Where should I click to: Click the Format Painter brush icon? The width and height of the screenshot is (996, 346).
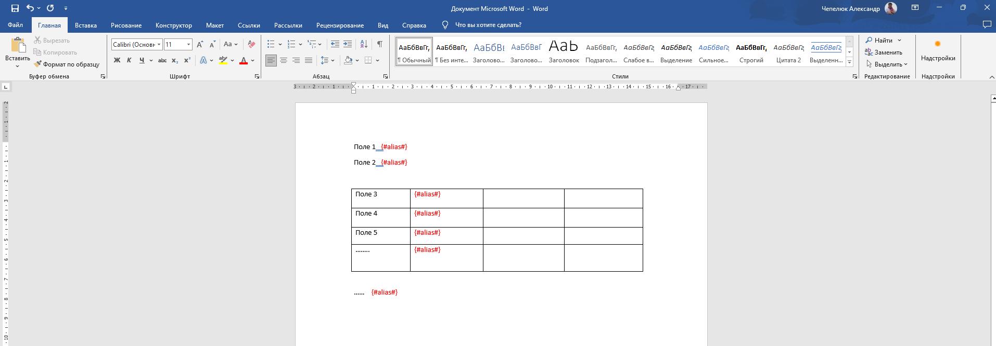[38, 64]
